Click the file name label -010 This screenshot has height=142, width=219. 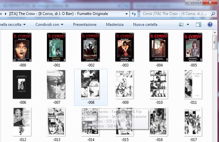point(159,103)
